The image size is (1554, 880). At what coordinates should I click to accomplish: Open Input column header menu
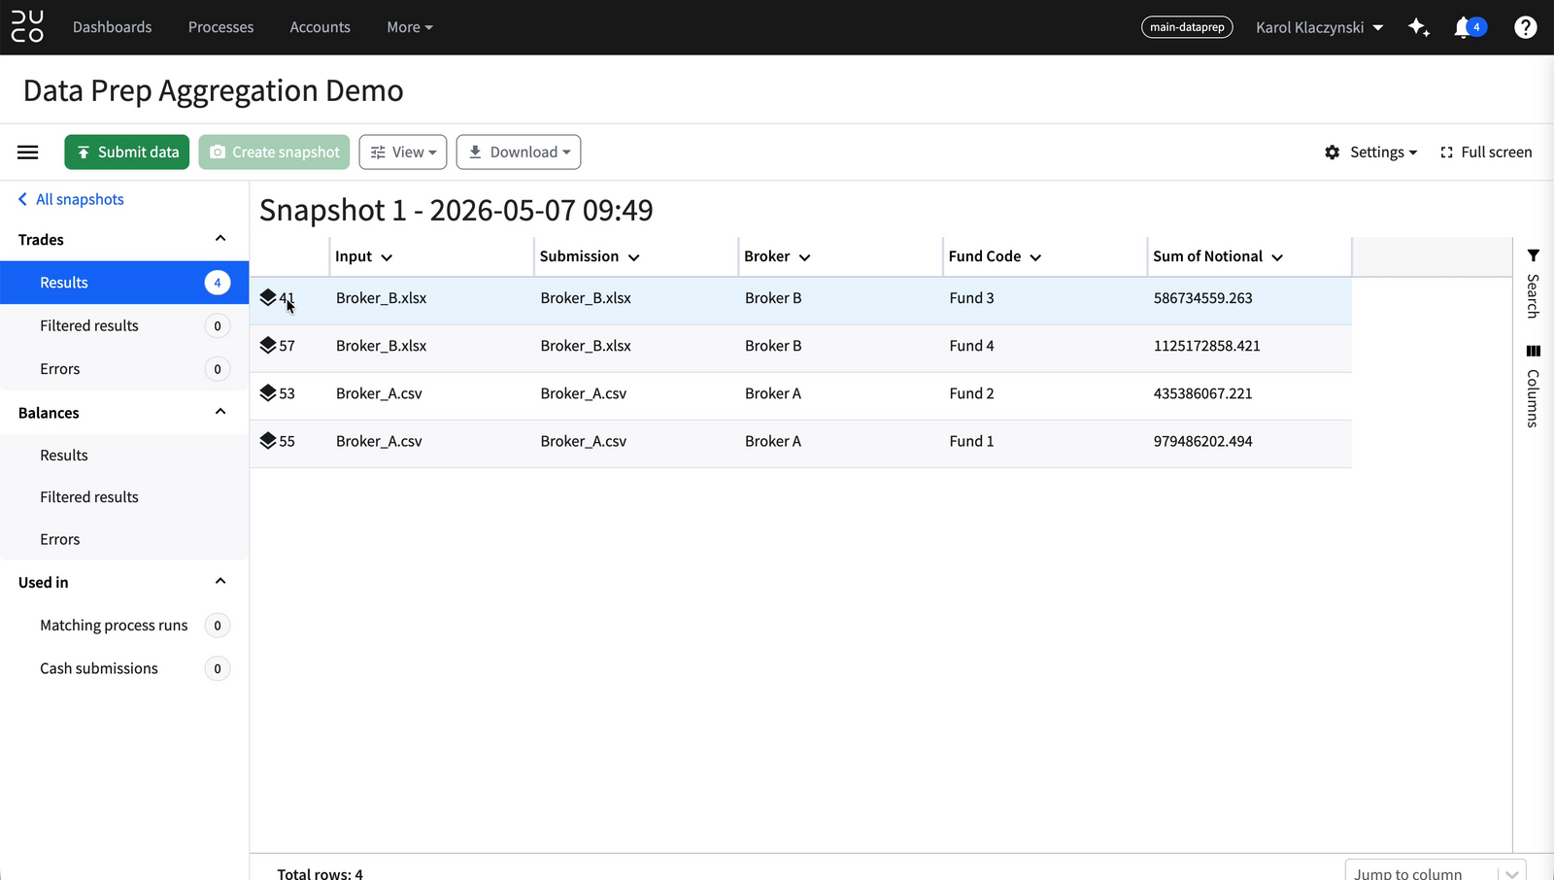coord(387,257)
